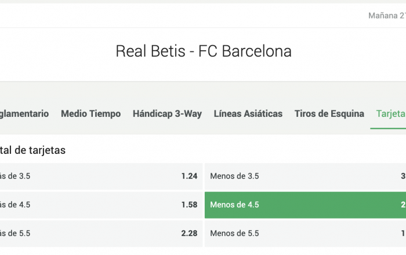Open Tiros de Esquina tab
This screenshot has height=255, width=406.
tap(329, 114)
